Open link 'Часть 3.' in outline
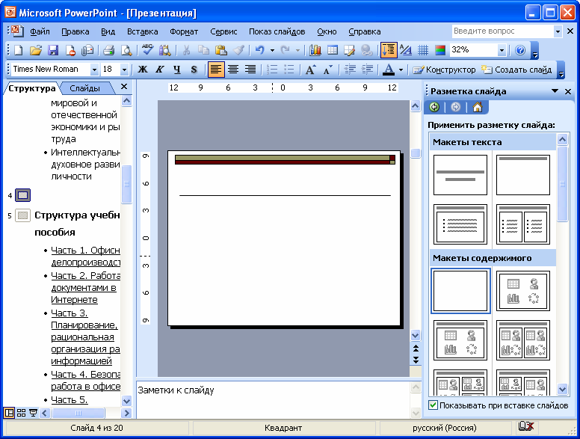Viewport: 580px width, 439px height. (70, 313)
